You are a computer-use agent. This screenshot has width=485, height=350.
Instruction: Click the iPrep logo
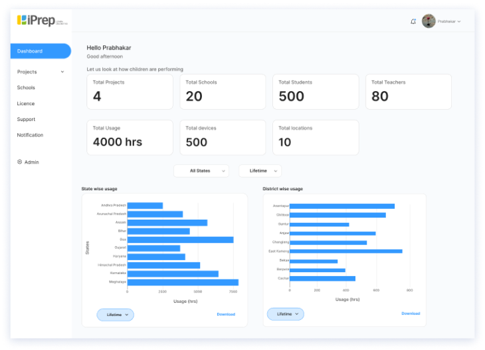click(42, 20)
